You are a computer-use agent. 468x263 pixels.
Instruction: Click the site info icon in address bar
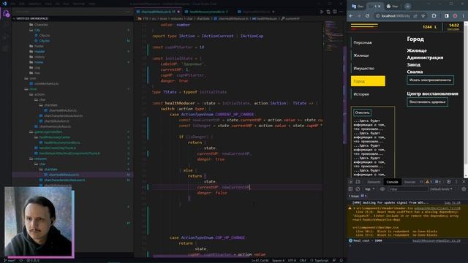[x=377, y=16]
